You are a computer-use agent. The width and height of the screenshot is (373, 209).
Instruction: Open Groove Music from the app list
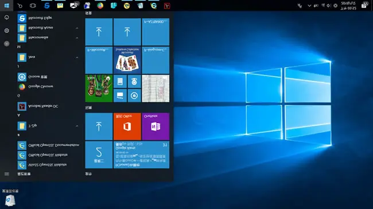[37, 77]
